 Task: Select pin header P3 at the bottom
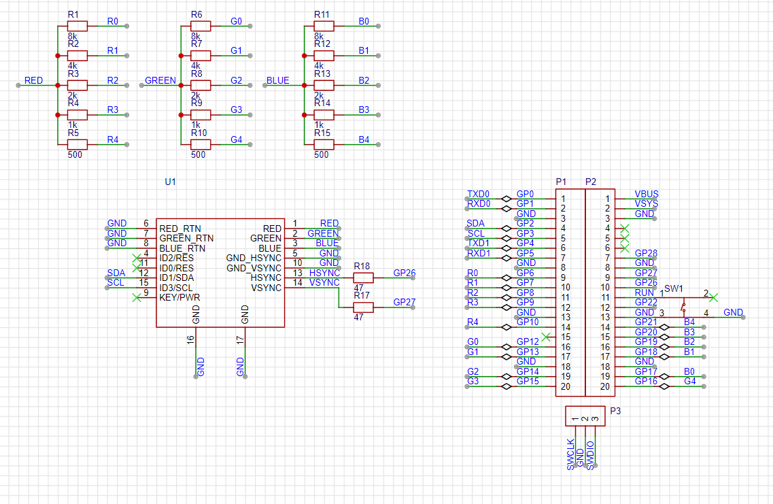click(585, 416)
